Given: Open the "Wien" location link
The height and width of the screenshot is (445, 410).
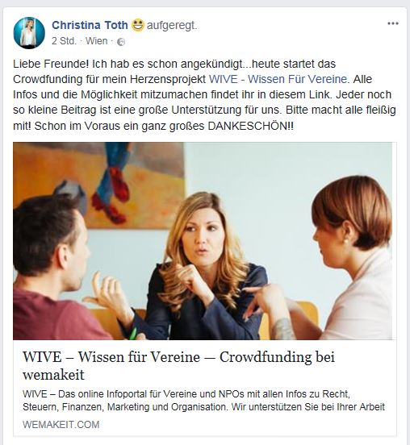Looking at the screenshot, I should point(97,41).
